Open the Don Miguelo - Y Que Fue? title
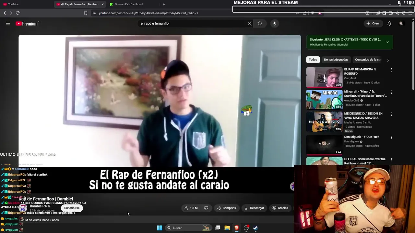 [x=362, y=137]
